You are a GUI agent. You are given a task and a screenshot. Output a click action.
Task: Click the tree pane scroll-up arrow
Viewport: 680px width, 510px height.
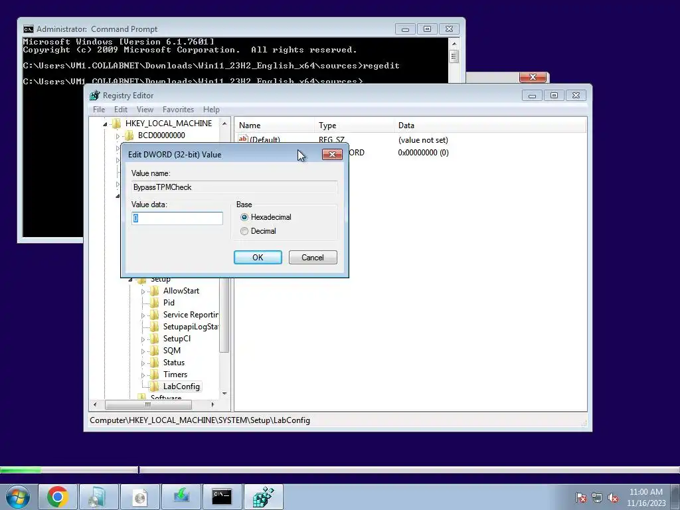coord(224,124)
